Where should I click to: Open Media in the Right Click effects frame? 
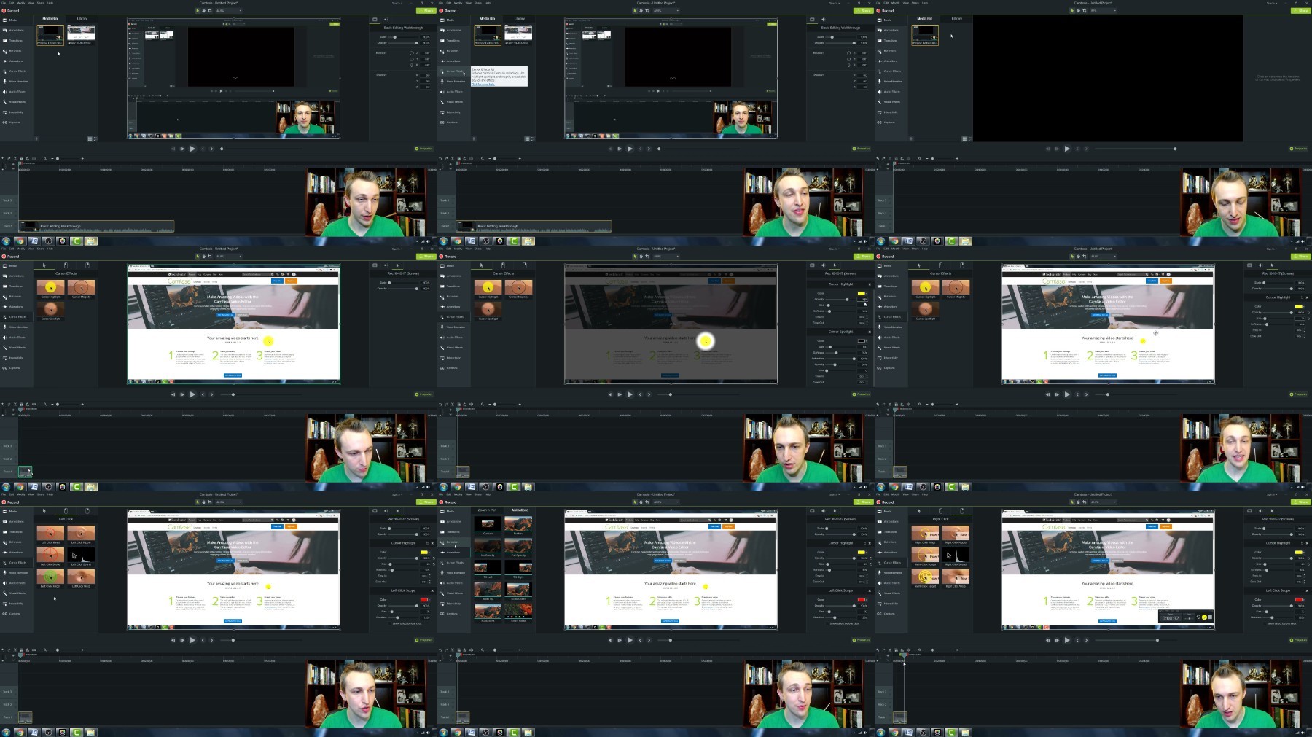[886, 511]
